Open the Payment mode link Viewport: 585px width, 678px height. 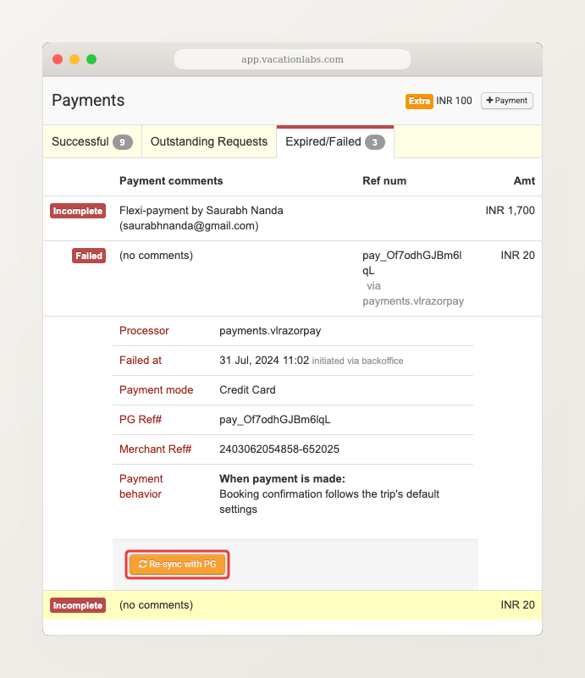(x=157, y=389)
